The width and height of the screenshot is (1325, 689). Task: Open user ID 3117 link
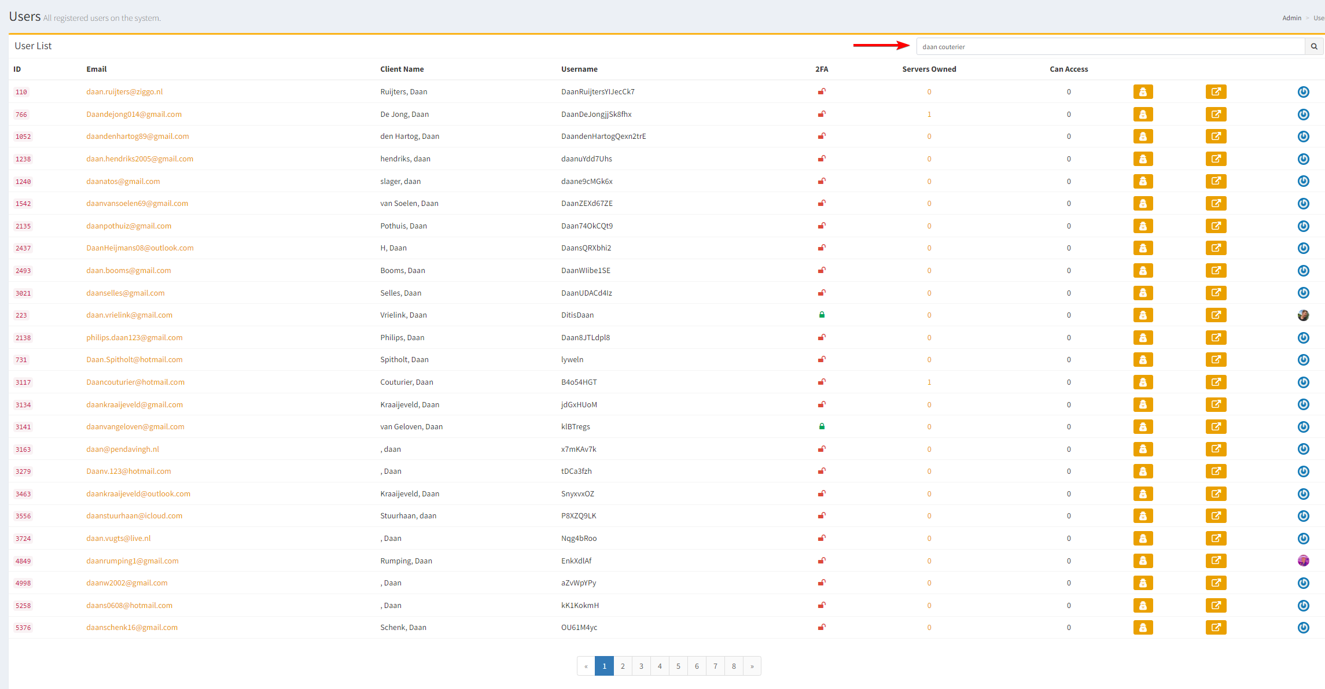coord(23,382)
